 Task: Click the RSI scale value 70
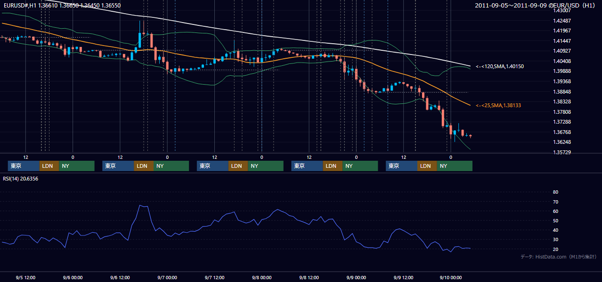[x=555, y=202]
